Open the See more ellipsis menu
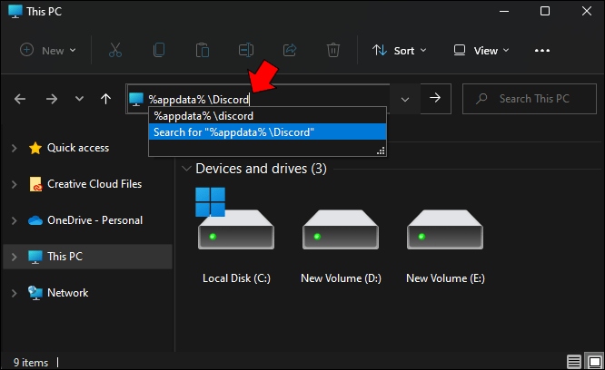The height and width of the screenshot is (370, 605). click(x=542, y=51)
